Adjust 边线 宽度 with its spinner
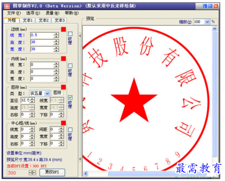The image size is (225, 181). point(56,49)
